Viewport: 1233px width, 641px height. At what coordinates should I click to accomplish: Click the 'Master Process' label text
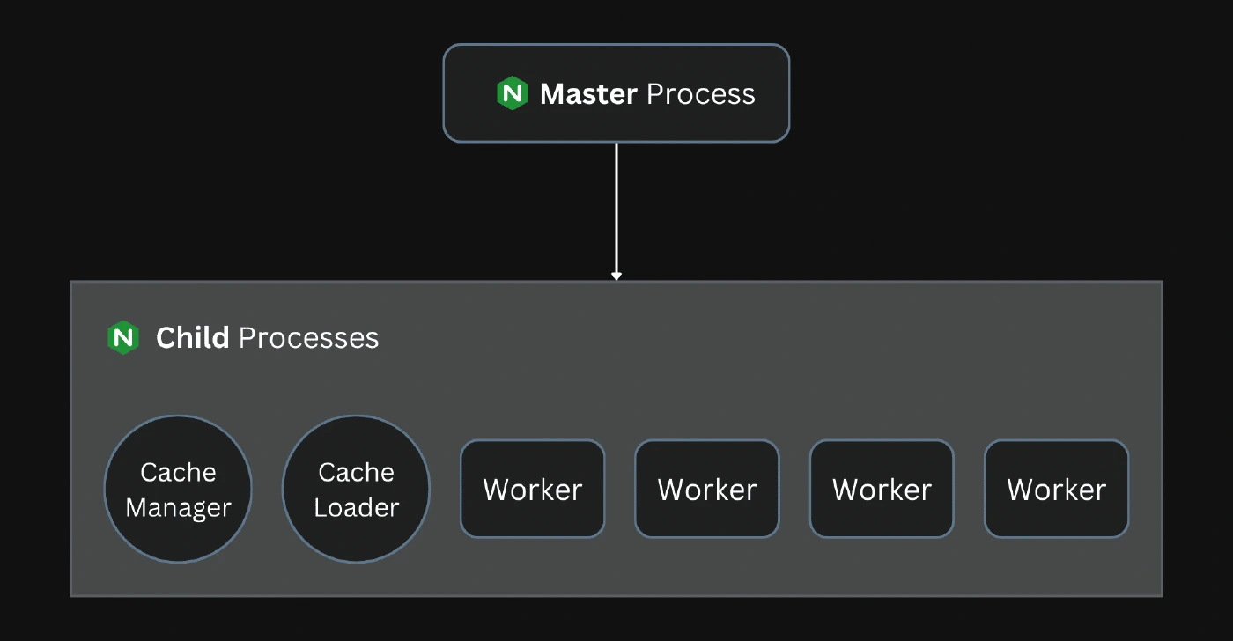(x=647, y=94)
